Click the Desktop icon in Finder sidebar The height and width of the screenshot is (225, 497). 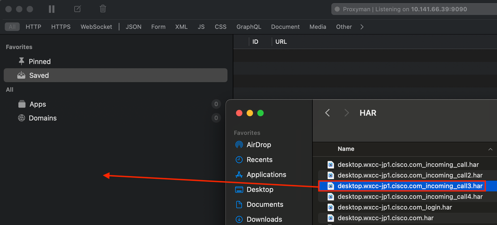pos(239,190)
